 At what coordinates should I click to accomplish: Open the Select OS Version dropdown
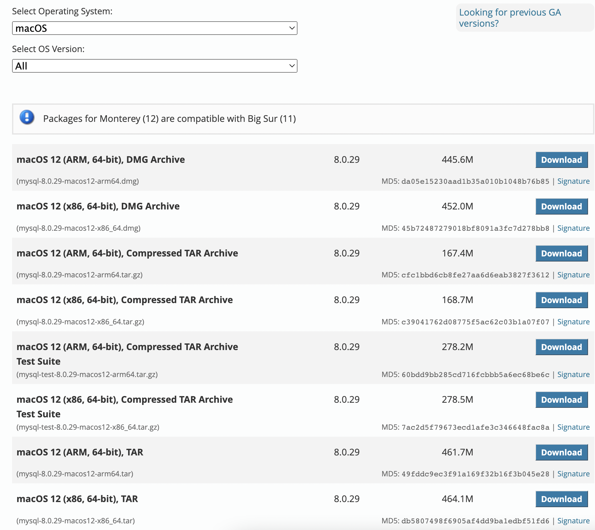[x=154, y=66]
